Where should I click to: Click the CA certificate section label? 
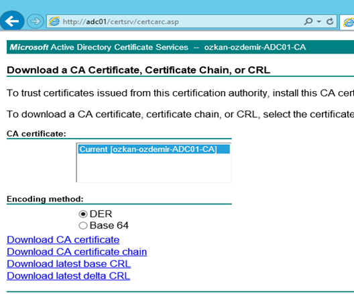pos(36,134)
